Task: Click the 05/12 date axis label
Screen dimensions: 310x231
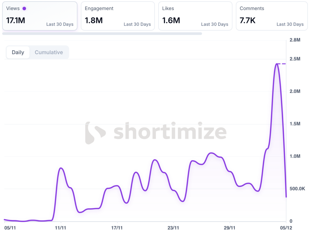Action: point(285,227)
